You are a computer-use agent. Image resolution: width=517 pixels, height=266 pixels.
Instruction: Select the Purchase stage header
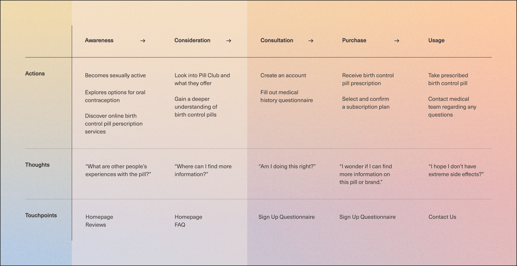point(354,40)
